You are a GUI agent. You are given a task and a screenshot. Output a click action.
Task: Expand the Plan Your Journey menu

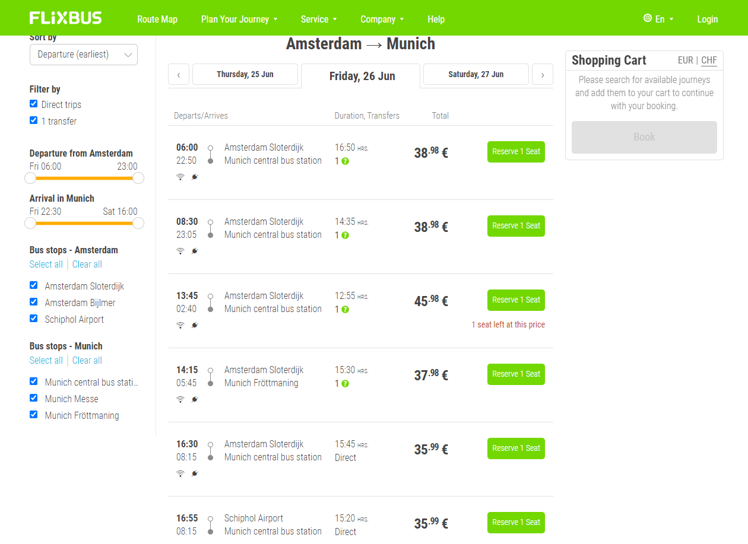239,19
